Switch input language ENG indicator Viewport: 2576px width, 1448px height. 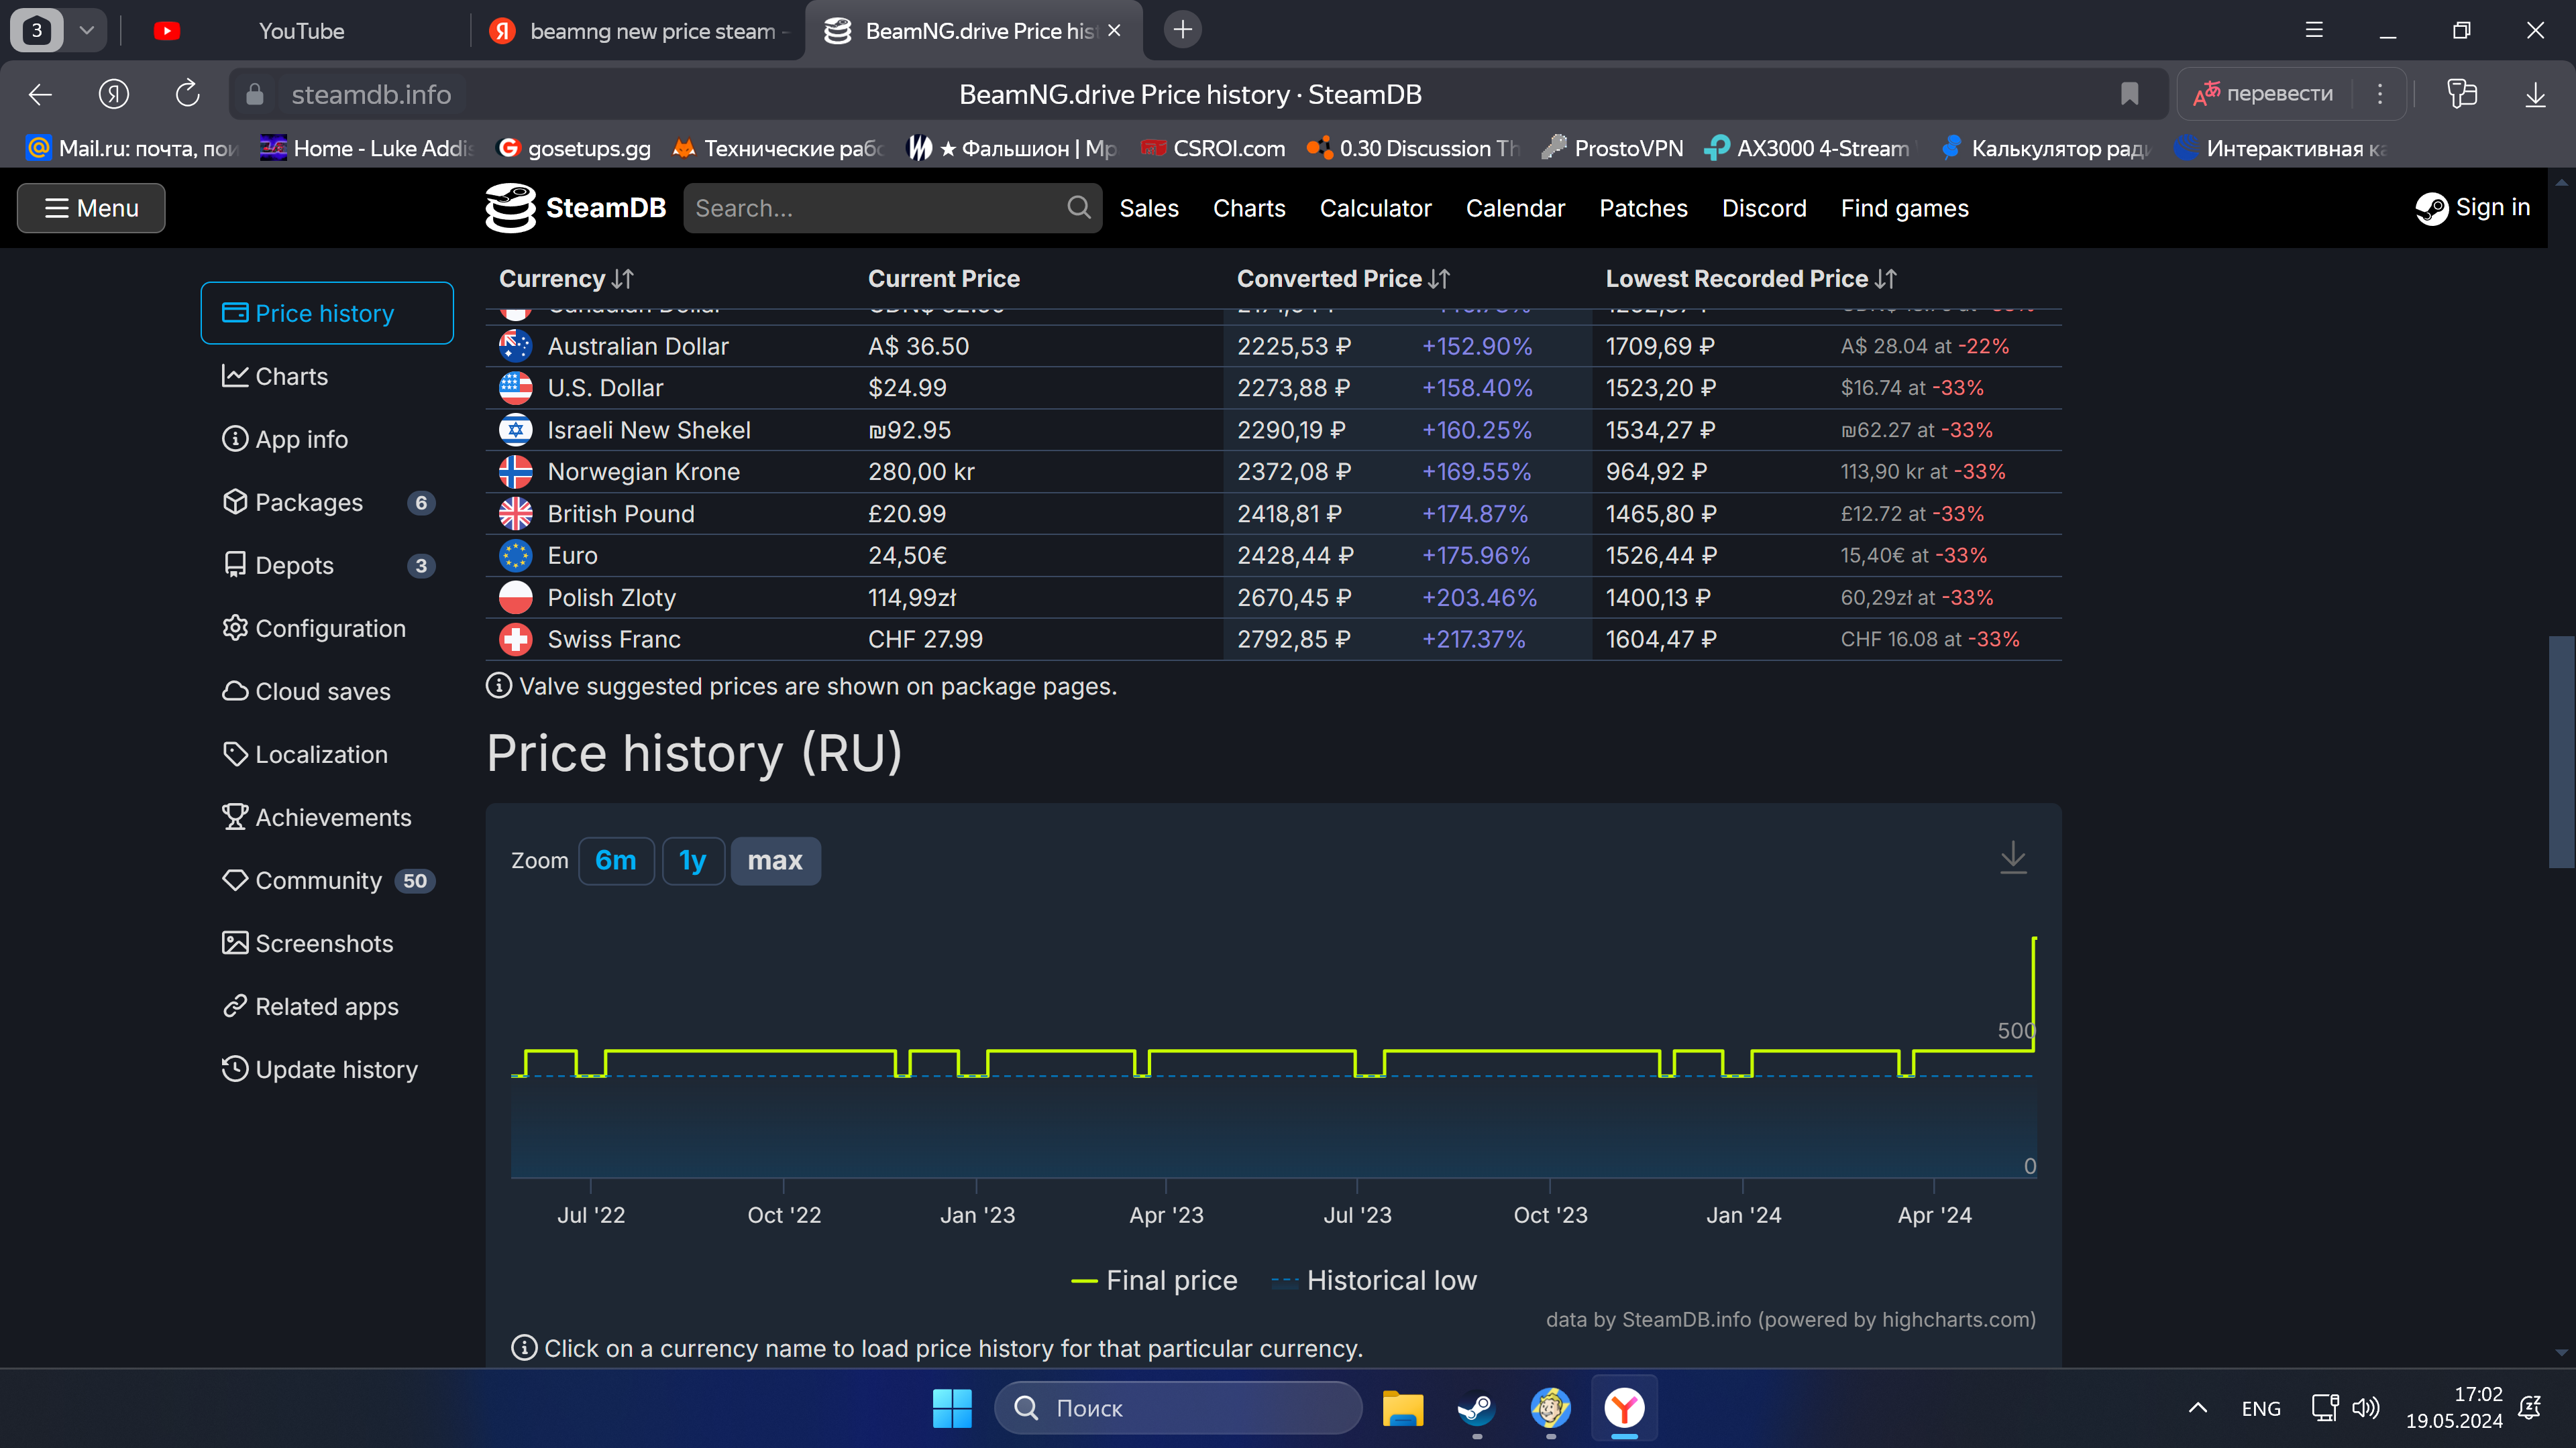point(2261,1408)
